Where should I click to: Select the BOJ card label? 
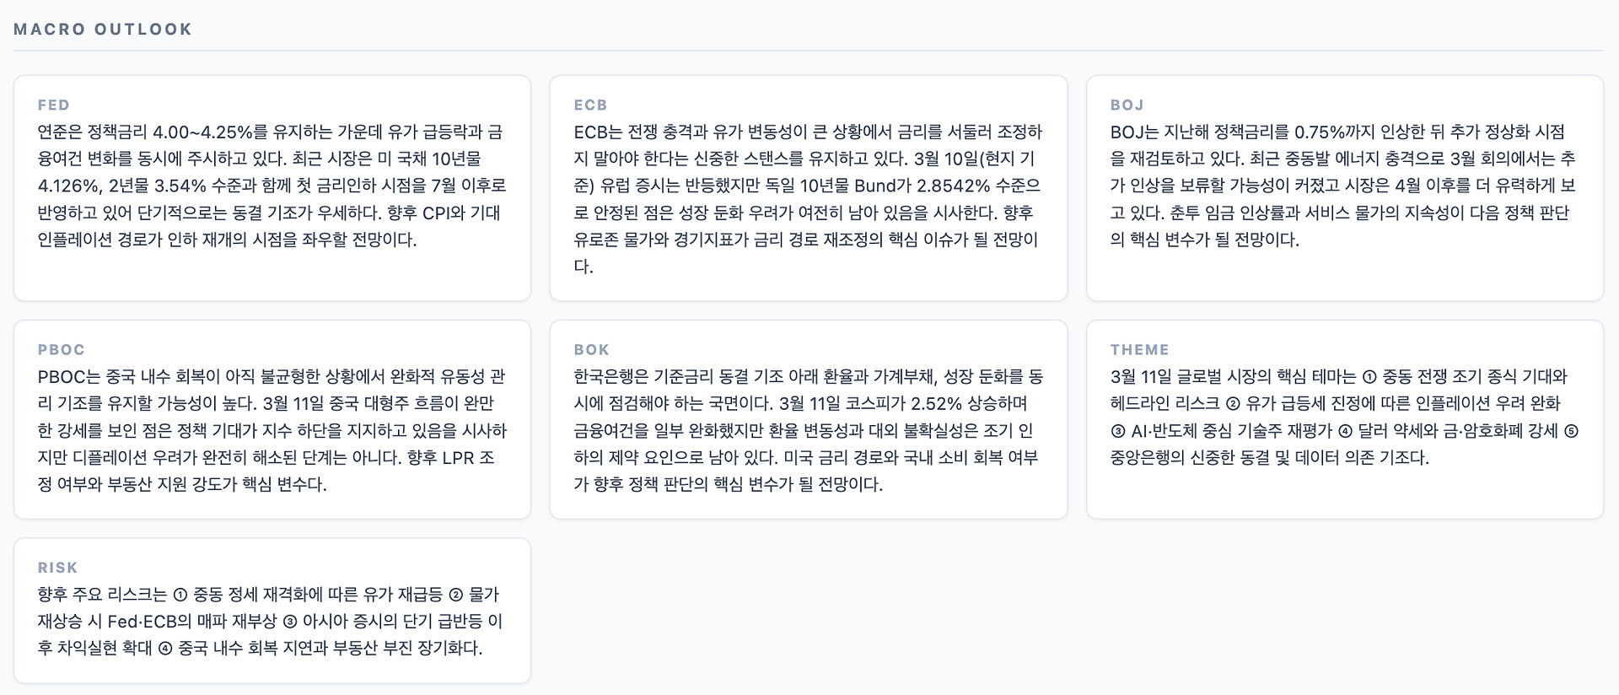[1127, 105]
